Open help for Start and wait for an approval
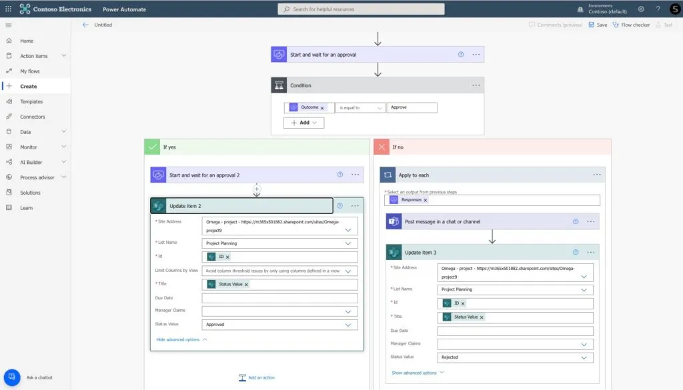The width and height of the screenshot is (683, 390). coord(460,55)
